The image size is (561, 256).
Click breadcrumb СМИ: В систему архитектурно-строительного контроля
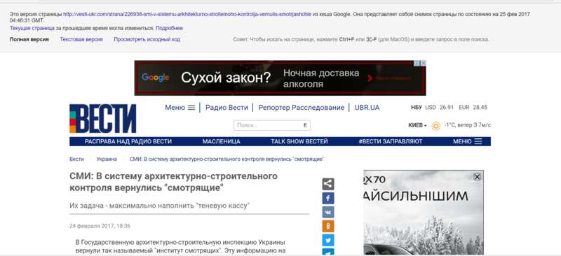pos(227,159)
